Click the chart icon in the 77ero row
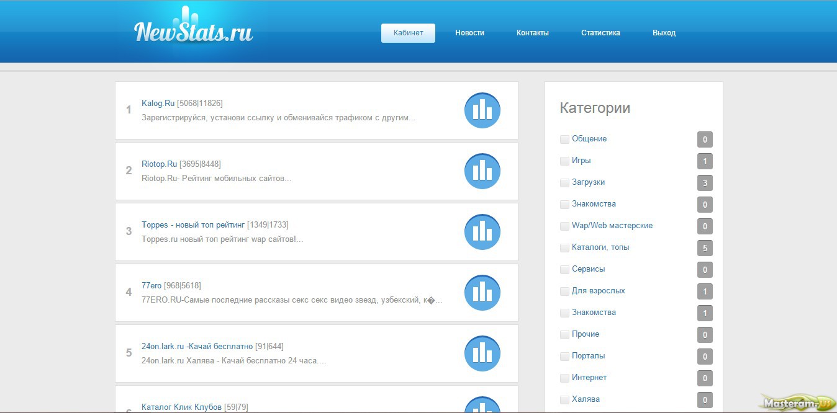837x413 pixels. point(482,293)
